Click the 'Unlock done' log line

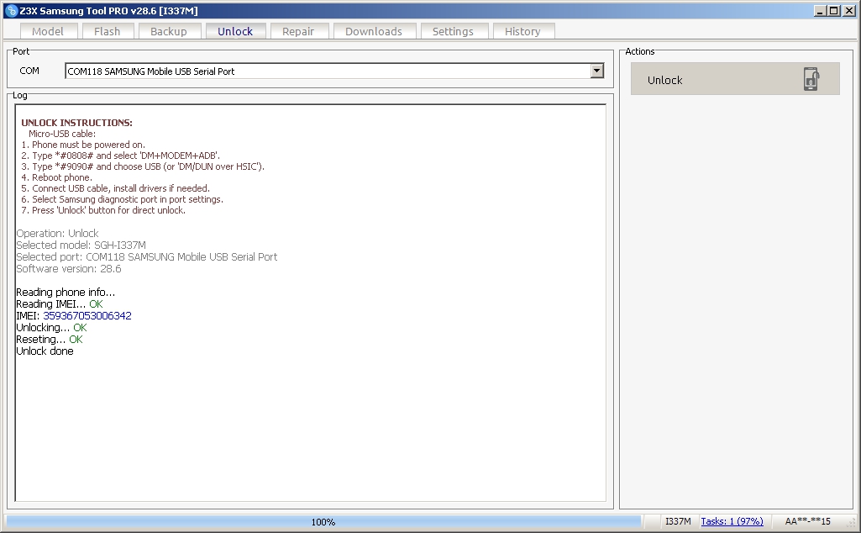tap(45, 351)
